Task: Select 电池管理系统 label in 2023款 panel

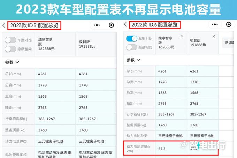Action: click(x=16, y=155)
